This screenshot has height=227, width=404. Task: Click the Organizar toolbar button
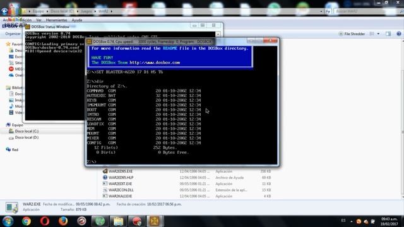[x=13, y=33]
